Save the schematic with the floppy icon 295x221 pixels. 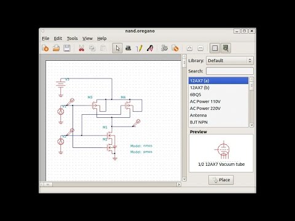pyautogui.click(x=67, y=48)
